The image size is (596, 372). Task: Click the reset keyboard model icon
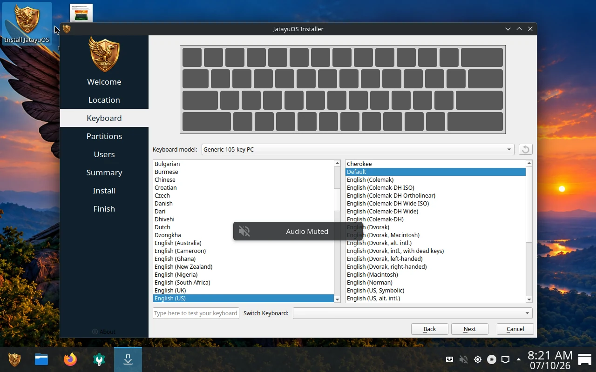pos(525,149)
